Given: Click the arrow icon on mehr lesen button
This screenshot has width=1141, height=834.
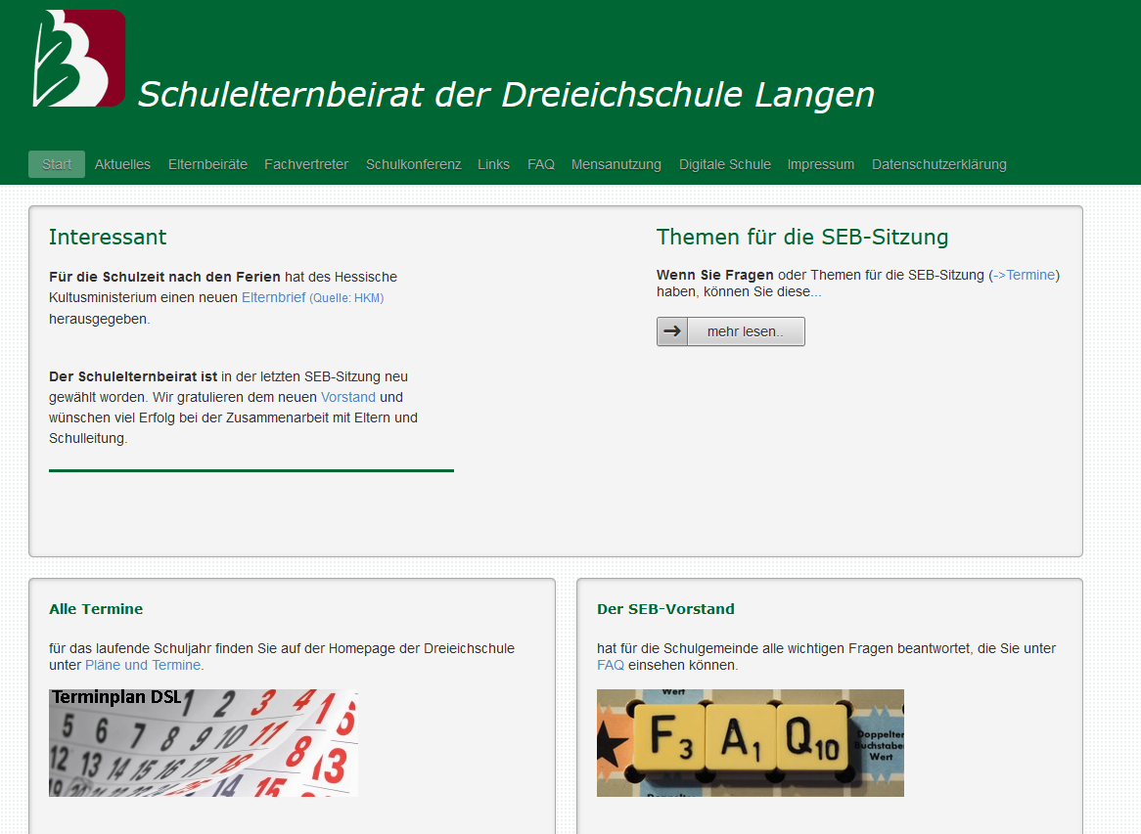Looking at the screenshot, I should pos(671,330).
